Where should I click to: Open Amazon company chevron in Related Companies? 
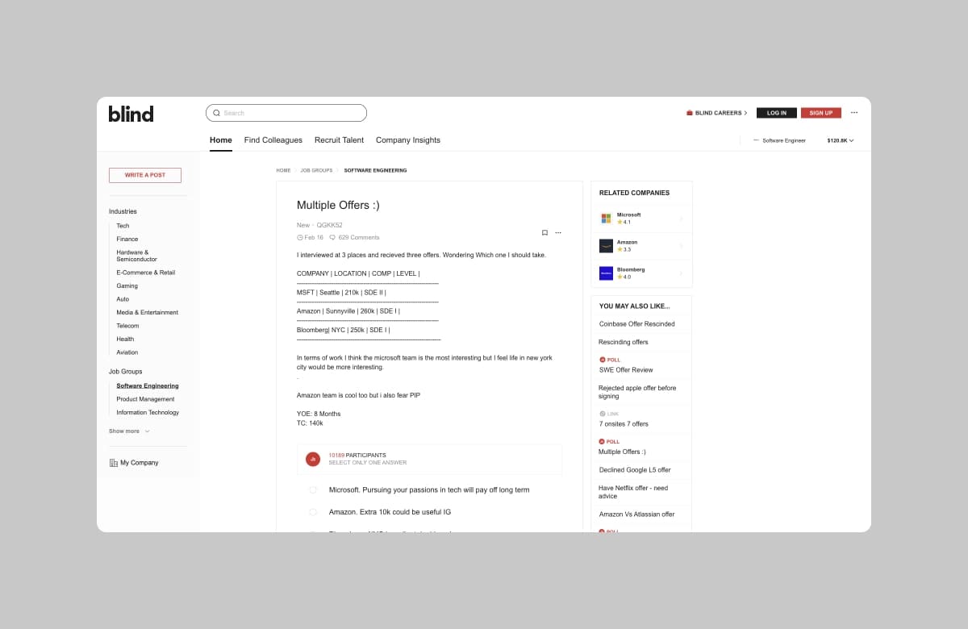[681, 246]
